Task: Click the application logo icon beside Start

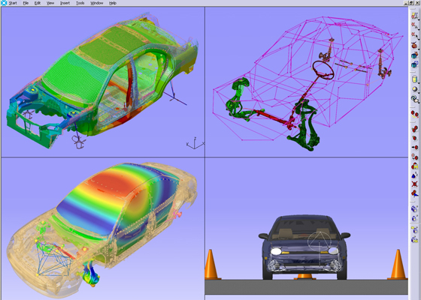Action: [x=4, y=3]
